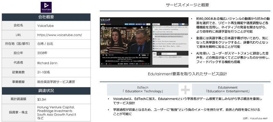Open the https://www.voicetube.com/ URL
This screenshot has height=122, width=273.
pyautogui.click(x=59, y=35)
